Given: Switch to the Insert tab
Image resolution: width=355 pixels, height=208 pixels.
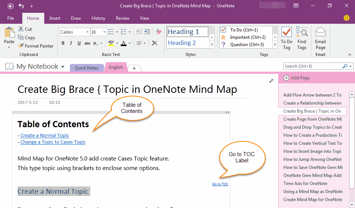Looking at the screenshot, I should coord(55,18).
